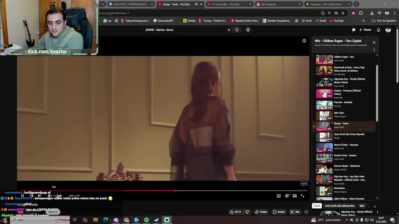Open the browser zoom magnifier icon
This screenshot has height=224, width=399.
329,13
